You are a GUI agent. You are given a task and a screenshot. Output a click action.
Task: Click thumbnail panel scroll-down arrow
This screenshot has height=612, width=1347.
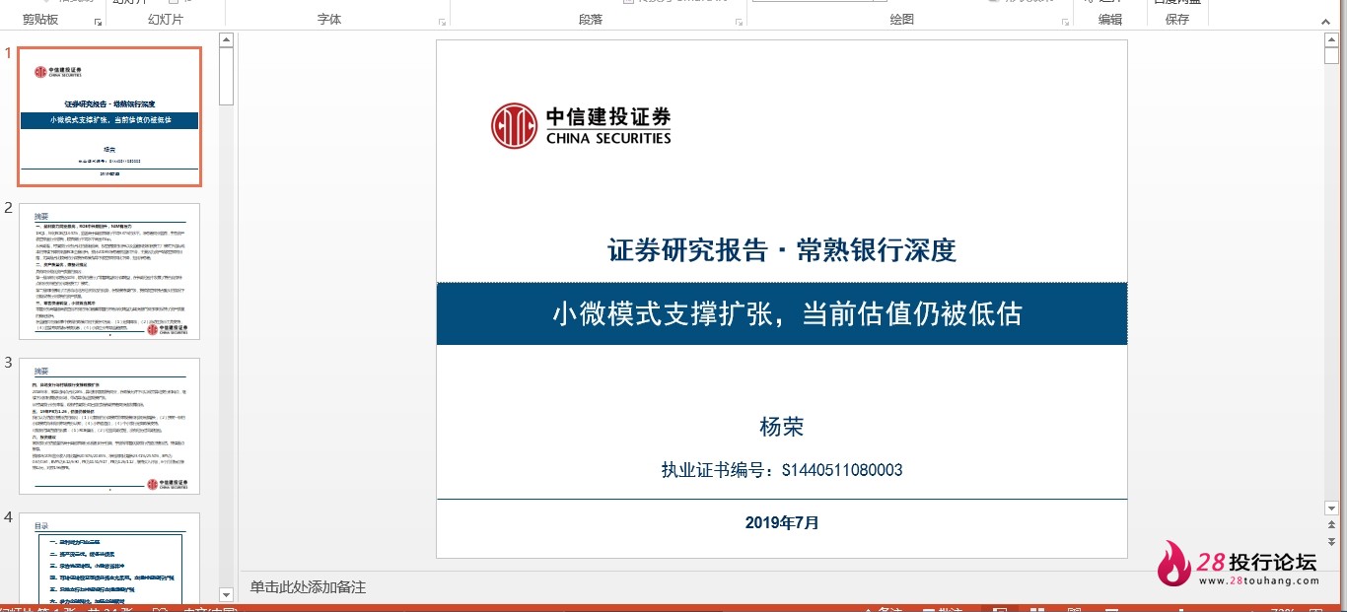pyautogui.click(x=226, y=594)
